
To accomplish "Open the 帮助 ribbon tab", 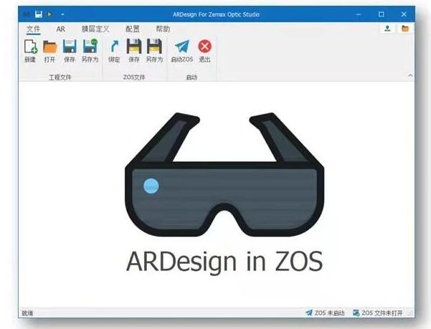I will pos(163,29).
